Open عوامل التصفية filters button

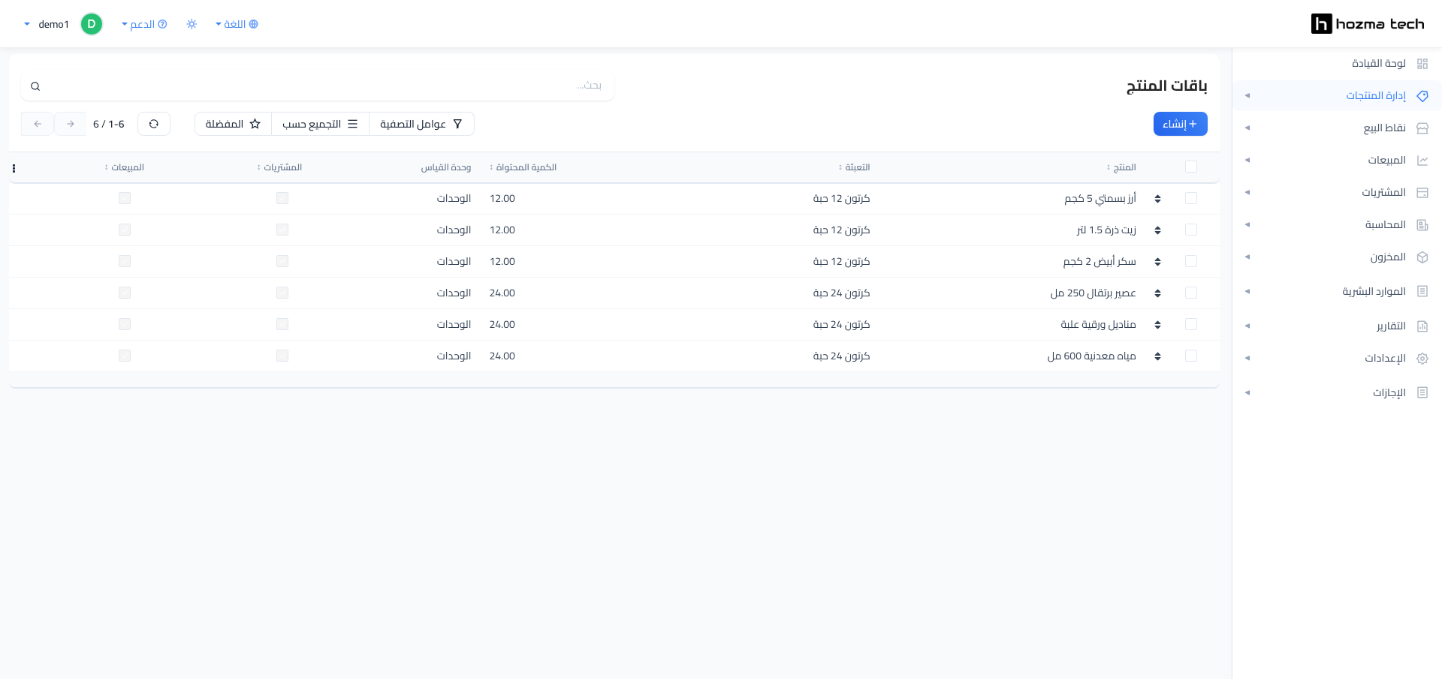421,124
